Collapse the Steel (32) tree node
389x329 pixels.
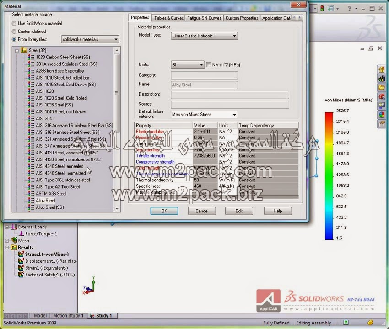pyautogui.click(x=17, y=51)
